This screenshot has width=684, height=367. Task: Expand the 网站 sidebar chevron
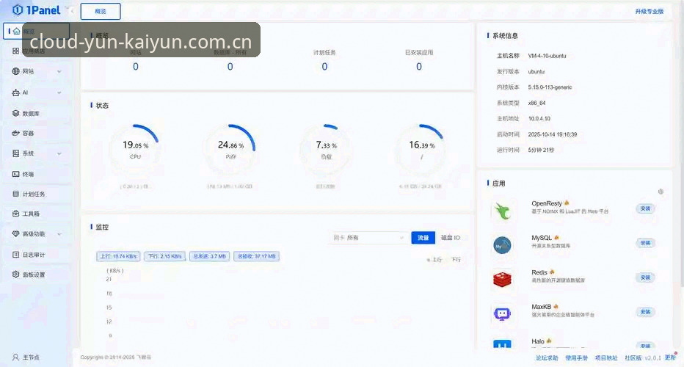tap(59, 71)
